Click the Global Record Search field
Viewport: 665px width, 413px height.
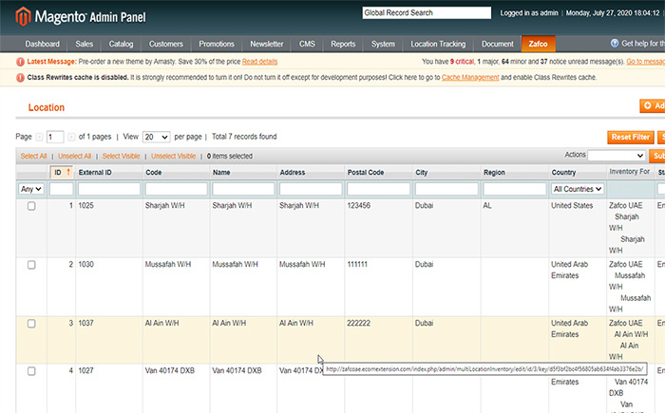pyautogui.click(x=427, y=12)
